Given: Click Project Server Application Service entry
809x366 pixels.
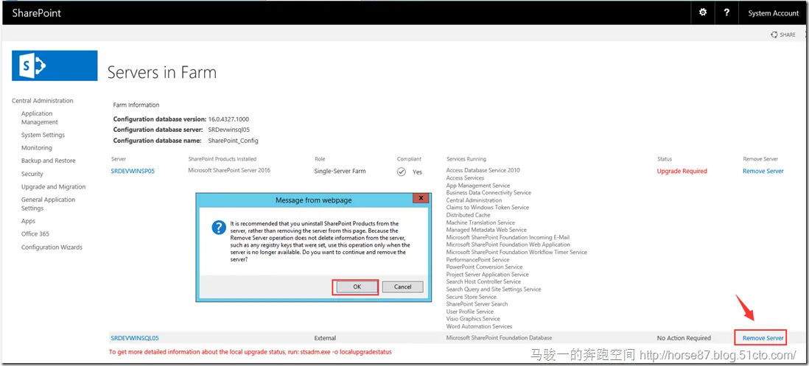Looking at the screenshot, I should click(x=488, y=275).
